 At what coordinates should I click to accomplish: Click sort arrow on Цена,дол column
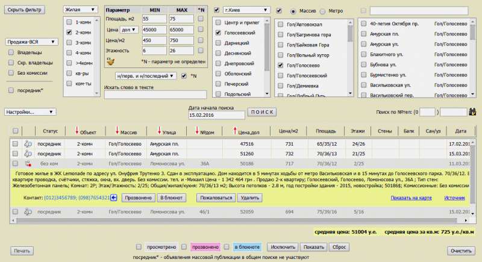[234, 132]
